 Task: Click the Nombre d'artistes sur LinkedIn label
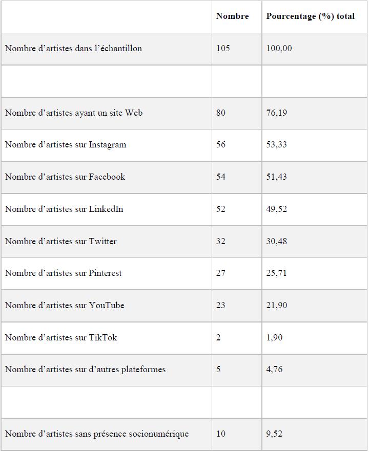click(x=64, y=209)
